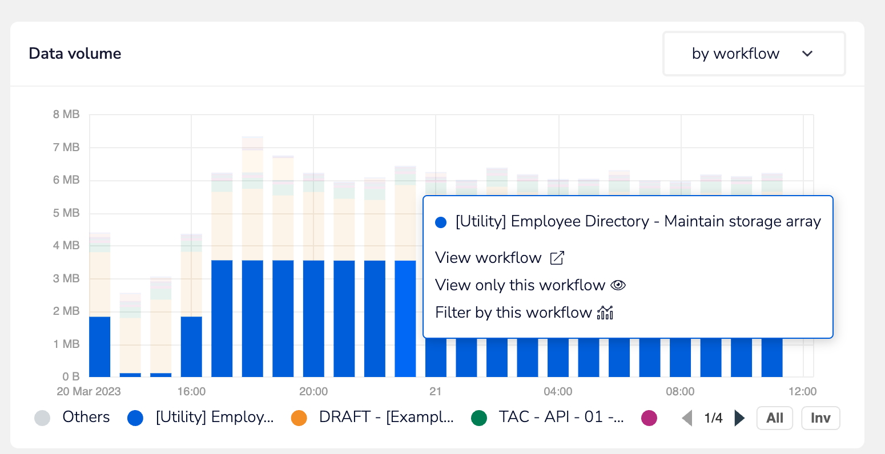Screen dimensions: 885x454
Task: Select View only this workflow option
Action: point(520,285)
